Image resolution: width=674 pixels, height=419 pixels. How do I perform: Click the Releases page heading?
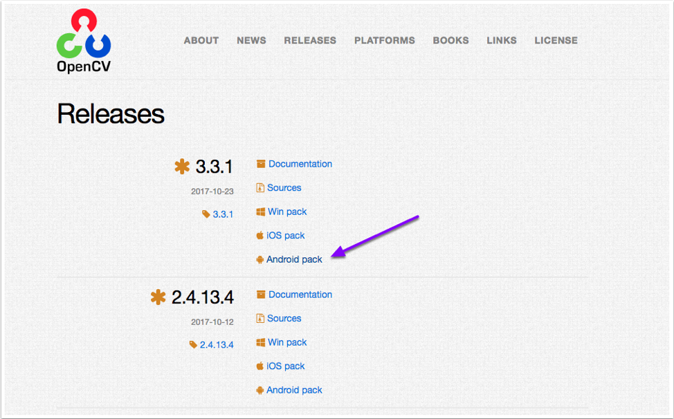point(111,114)
